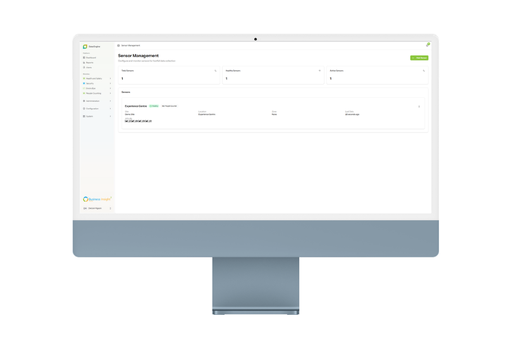Click the Administration gear icon
This screenshot has height=337, width=506.
84,101
